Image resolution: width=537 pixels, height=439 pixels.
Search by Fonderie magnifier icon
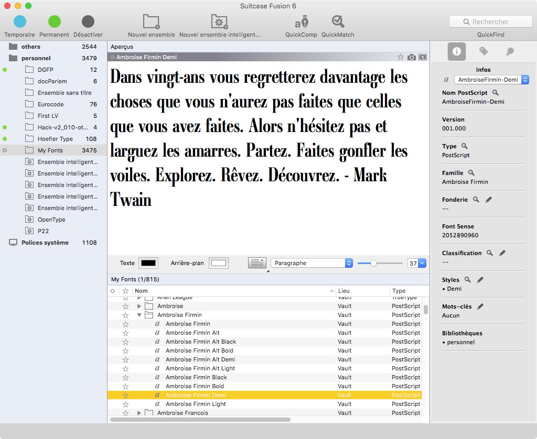[x=476, y=199]
